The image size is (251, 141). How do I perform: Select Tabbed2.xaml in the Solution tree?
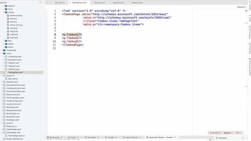pos(14,66)
